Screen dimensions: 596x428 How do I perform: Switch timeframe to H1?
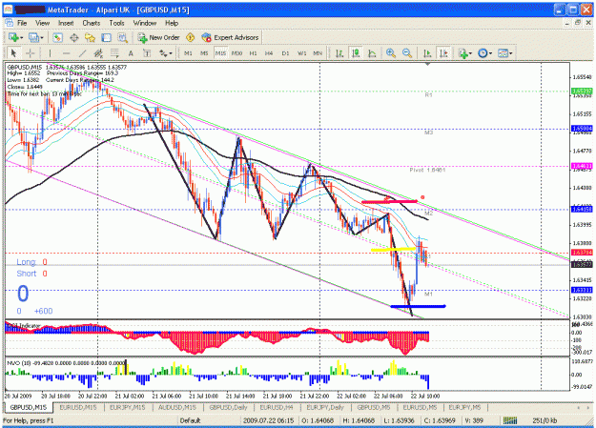pos(253,53)
